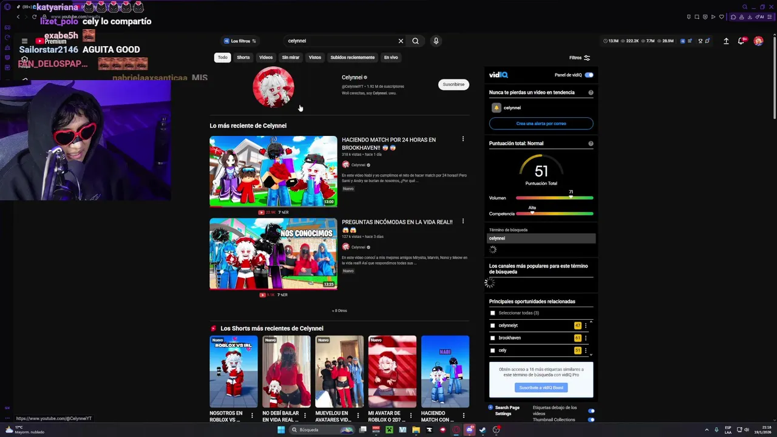
Task: Click the browser heart bookmark icon
Action: click(721, 17)
